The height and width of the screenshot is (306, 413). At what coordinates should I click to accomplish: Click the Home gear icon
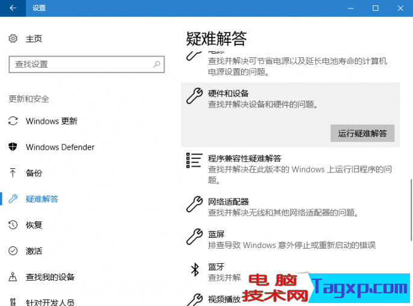pos(13,39)
